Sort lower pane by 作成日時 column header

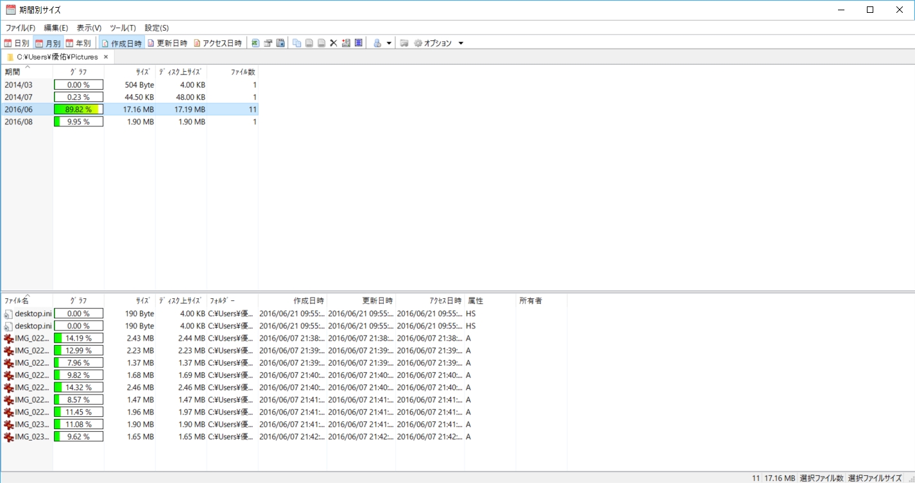(293, 300)
